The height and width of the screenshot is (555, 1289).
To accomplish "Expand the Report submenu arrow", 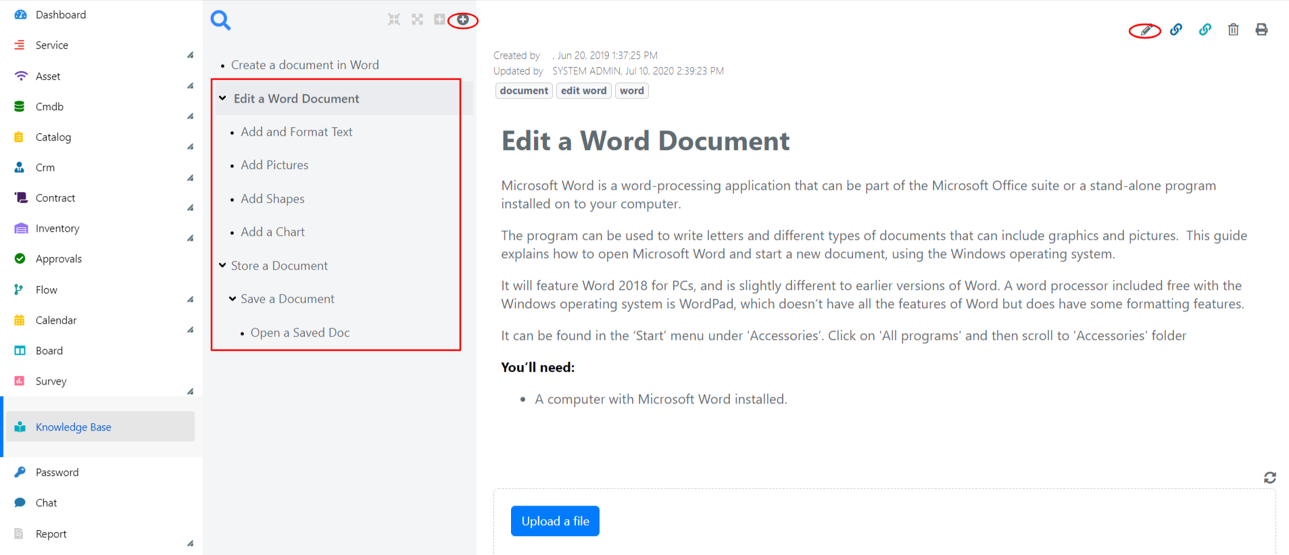I will [x=190, y=544].
